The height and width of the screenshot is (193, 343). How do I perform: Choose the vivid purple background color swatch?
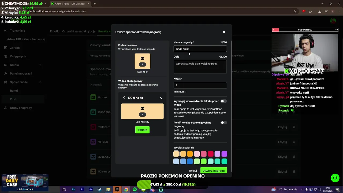pos(224,154)
